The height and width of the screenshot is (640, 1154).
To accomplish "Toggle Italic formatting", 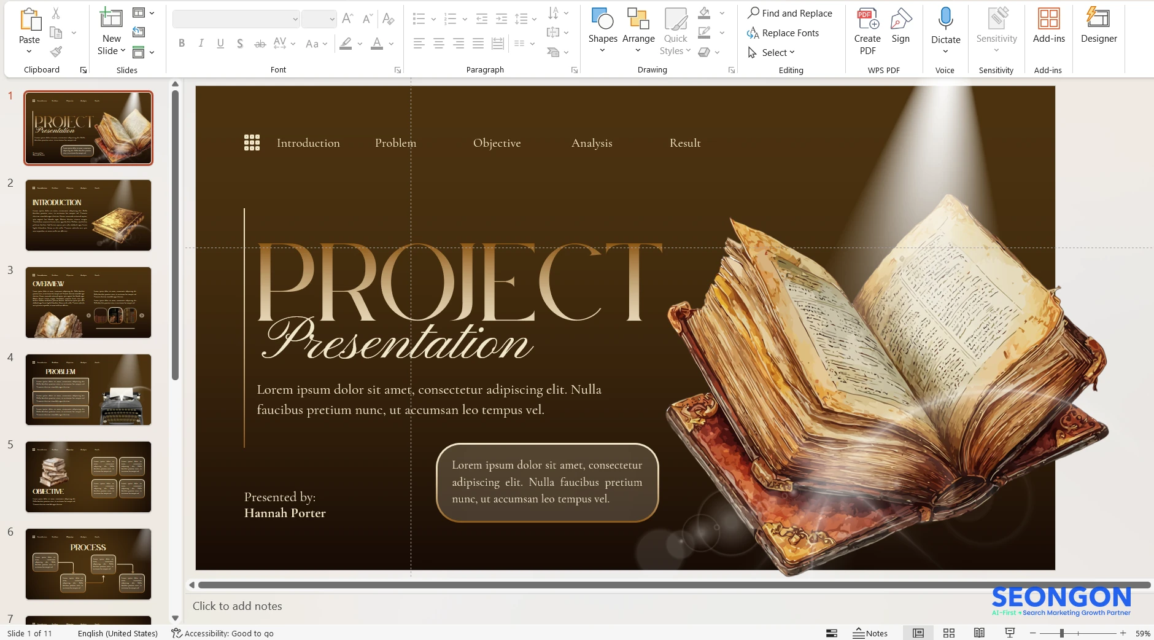I will (x=201, y=43).
